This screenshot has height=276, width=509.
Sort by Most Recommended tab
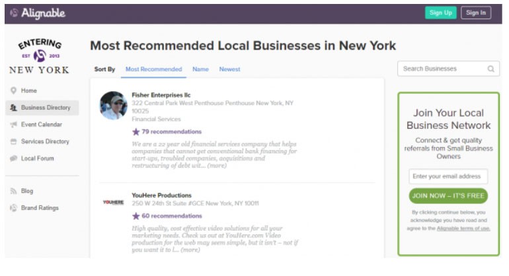tap(153, 69)
